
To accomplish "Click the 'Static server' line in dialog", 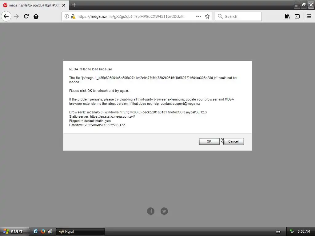I will (x=102, y=116).
